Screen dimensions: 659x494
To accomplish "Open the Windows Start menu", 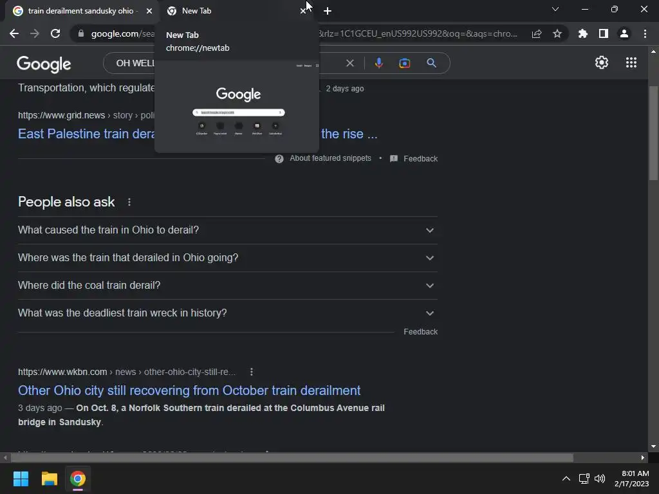I will [x=21, y=479].
